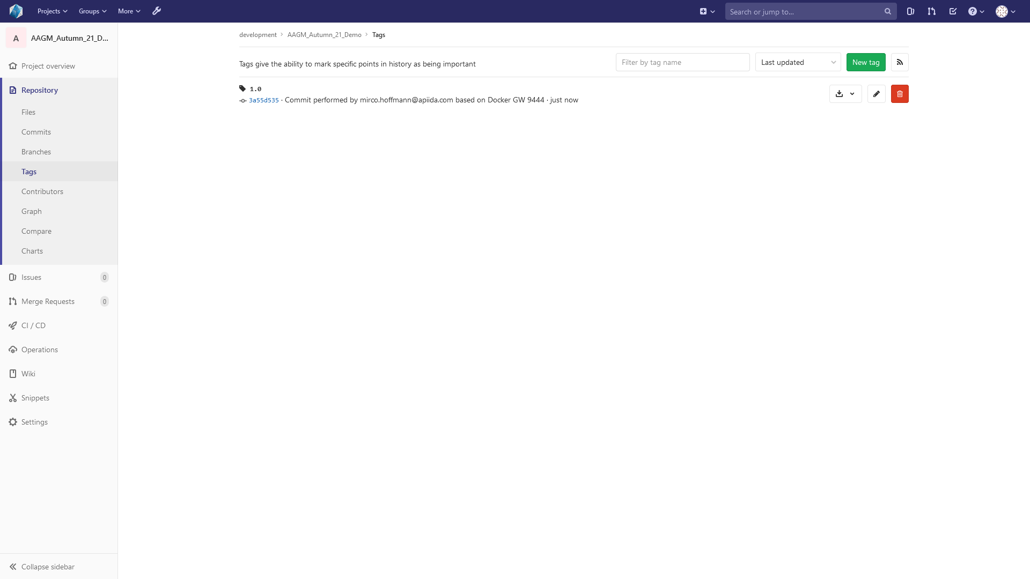Click the Filter by tag name field

click(682, 62)
